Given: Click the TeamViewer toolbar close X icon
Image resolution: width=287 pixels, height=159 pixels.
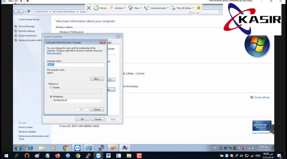Looking at the screenshot, I should [x=89, y=8].
